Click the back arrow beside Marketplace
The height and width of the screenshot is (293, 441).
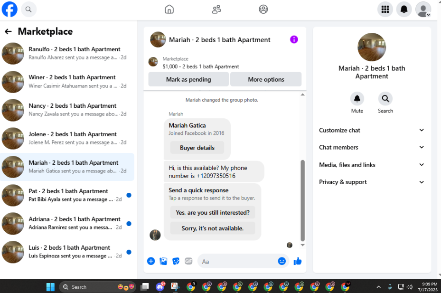(8, 31)
